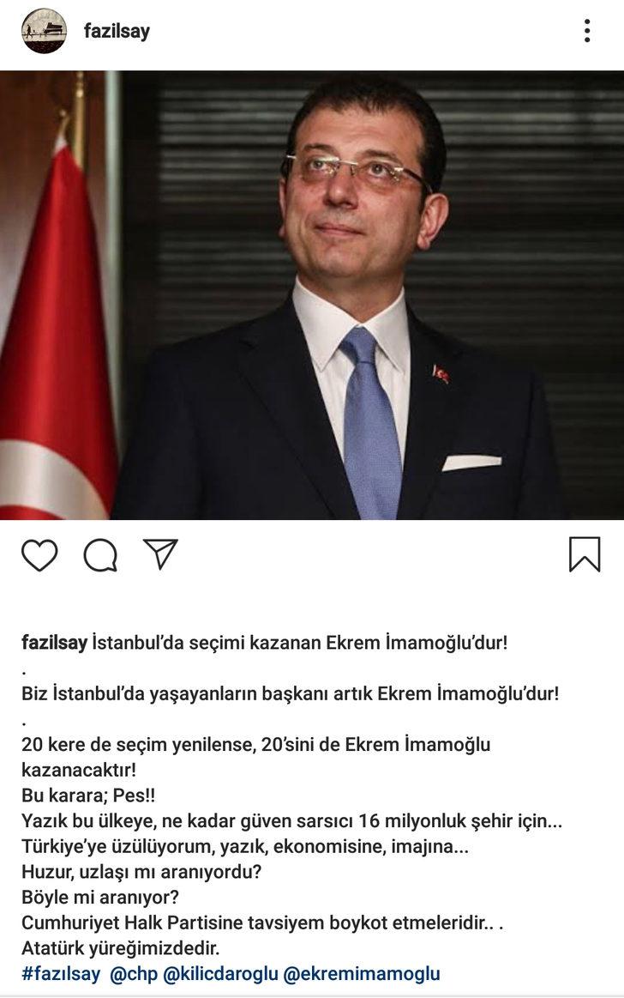This screenshot has width=624, height=998.
Task: Tap the heart like icon
Action: pyautogui.click(x=39, y=554)
